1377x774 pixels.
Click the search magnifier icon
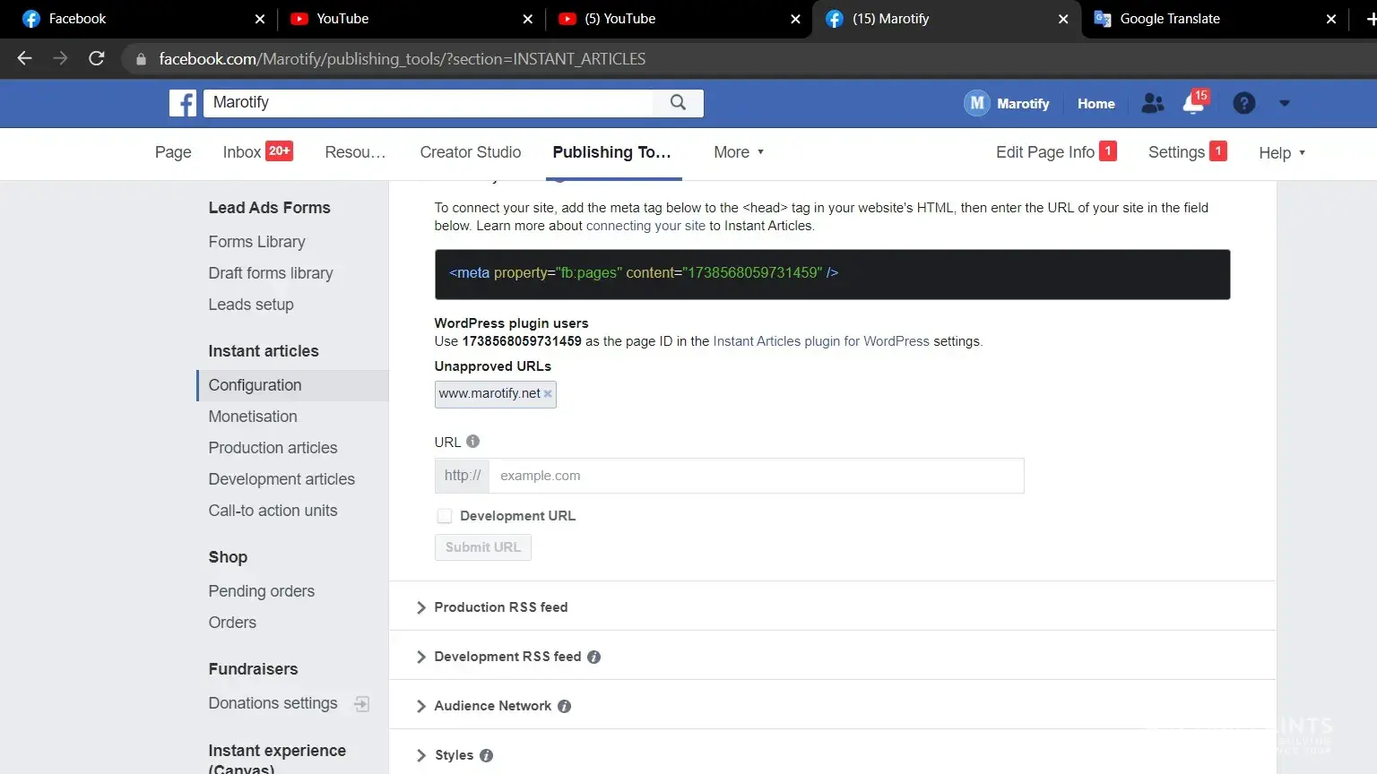point(678,103)
